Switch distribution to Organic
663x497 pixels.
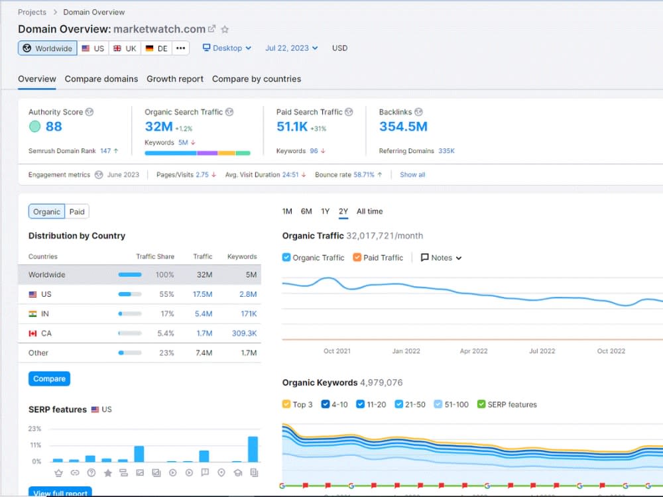click(46, 212)
